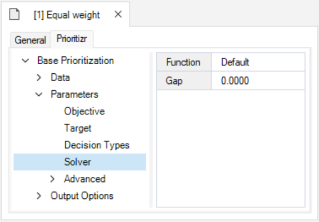Select the Advanced tree label
This screenshot has width=319, height=222.
tap(84, 179)
